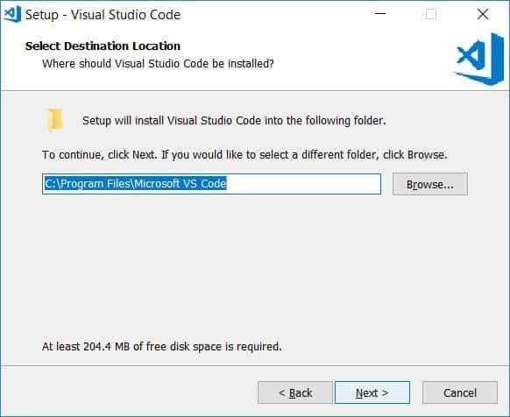Go to the next step with Next >

372,392
